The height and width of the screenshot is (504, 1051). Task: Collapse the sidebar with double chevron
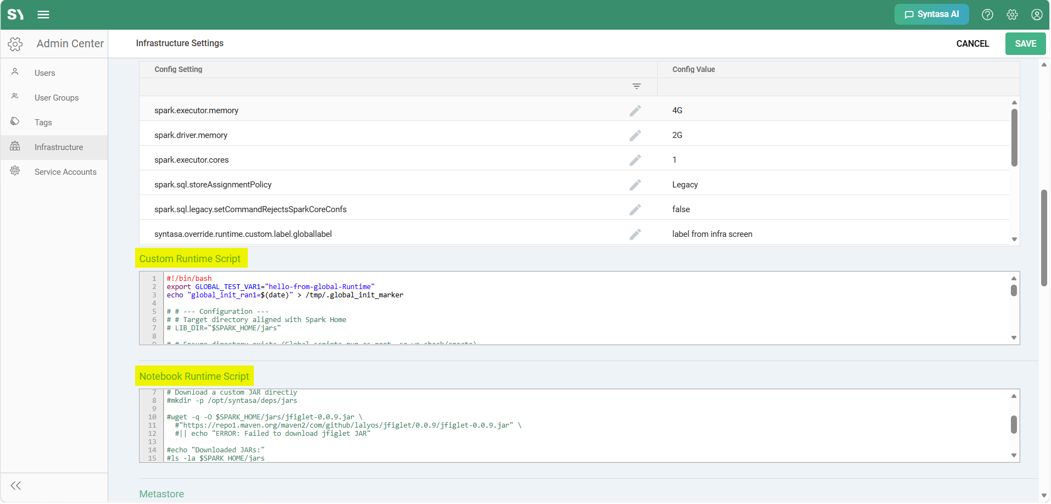(x=16, y=485)
